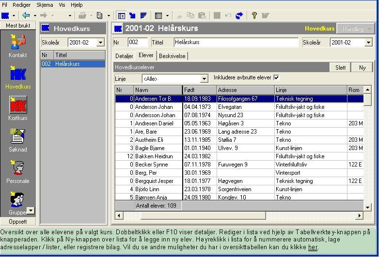Viewport: 379px width, 257px height.
Task: Open Søknad module in sidebar
Action: coord(18,140)
